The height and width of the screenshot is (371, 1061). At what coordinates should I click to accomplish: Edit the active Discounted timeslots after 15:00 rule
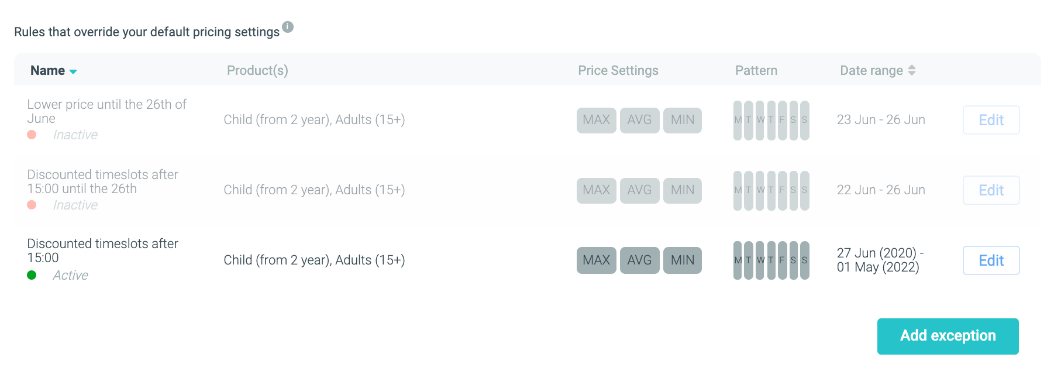[991, 260]
